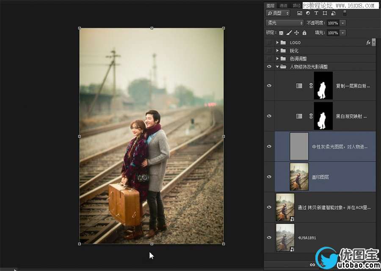Click the lock all padlock icon
Image resolution: width=381 pixels, height=271 pixels.
[x=304, y=33]
